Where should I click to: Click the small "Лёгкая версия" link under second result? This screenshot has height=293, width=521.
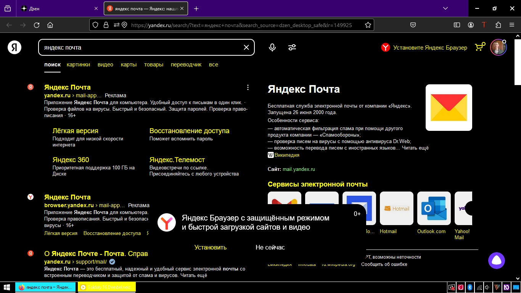(x=61, y=233)
